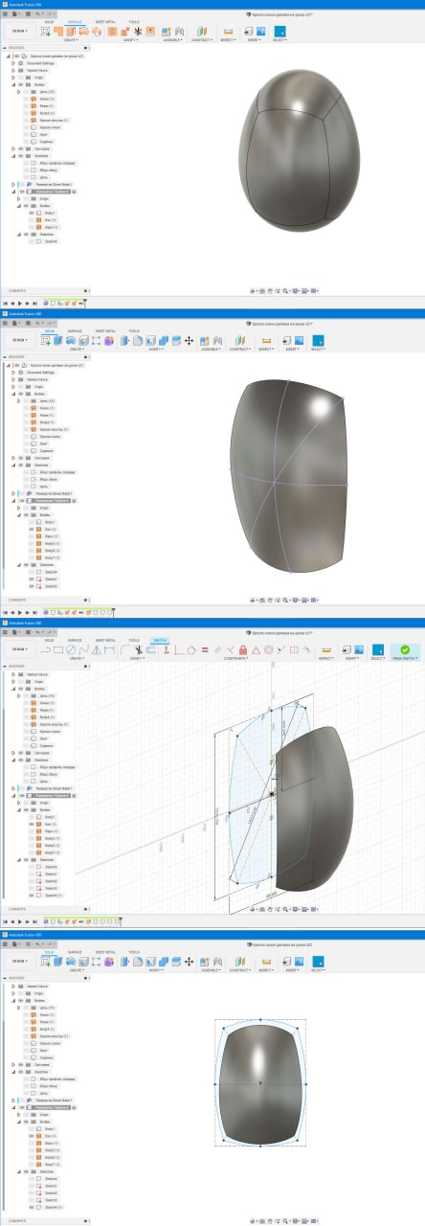Select the Measure ruler icon in bottom window

coord(267,961)
